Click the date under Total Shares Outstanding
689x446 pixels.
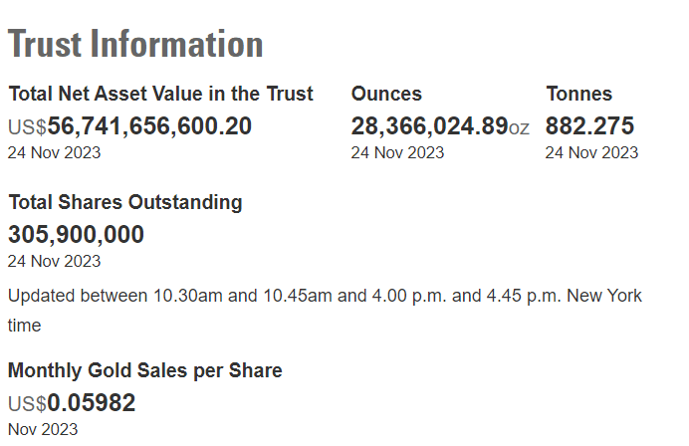(54, 261)
